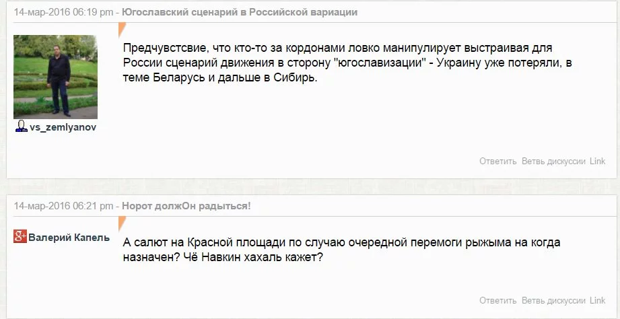Image resolution: width=620 pixels, height=319 pixels.
Task: Click Link permalink of vs_zemlyanov's comment
Action: click(597, 162)
